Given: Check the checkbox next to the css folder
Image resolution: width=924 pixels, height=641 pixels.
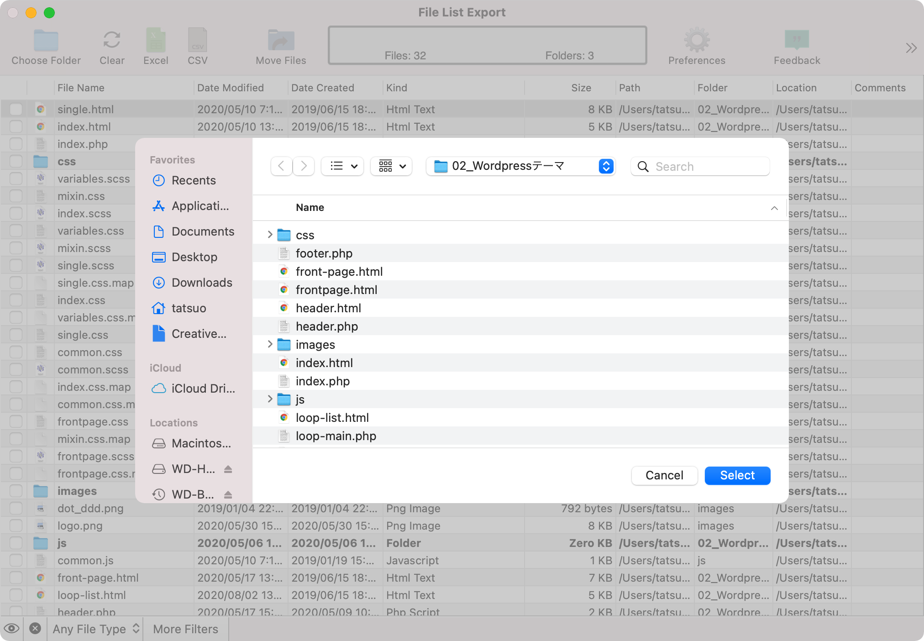Looking at the screenshot, I should pyautogui.click(x=16, y=161).
